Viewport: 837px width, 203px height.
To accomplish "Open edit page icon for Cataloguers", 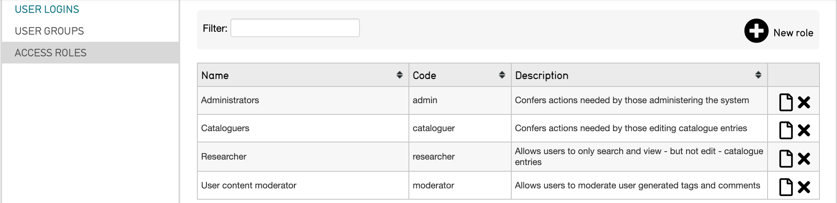I will coord(786,130).
